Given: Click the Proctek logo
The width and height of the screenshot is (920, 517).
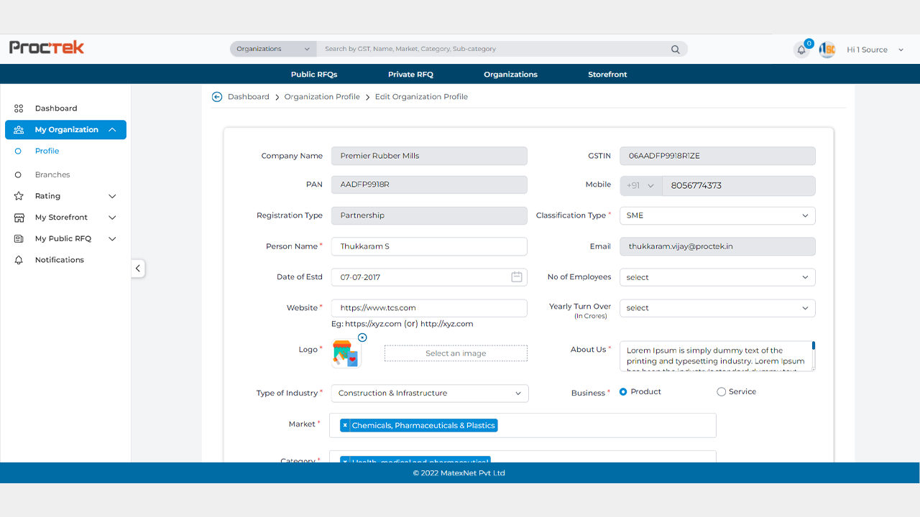Looking at the screenshot, I should pyautogui.click(x=47, y=47).
